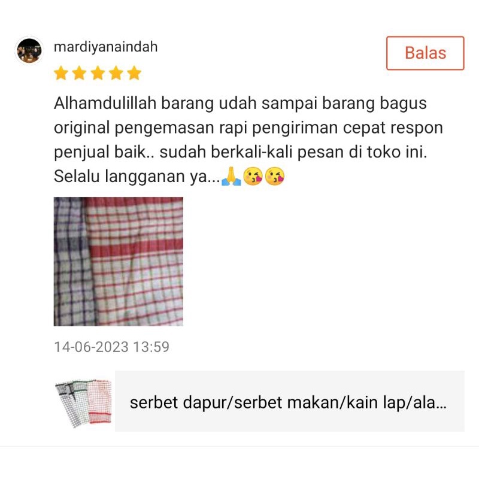
Task: Open the serbet dapur product thumbnail
Action: (83, 402)
